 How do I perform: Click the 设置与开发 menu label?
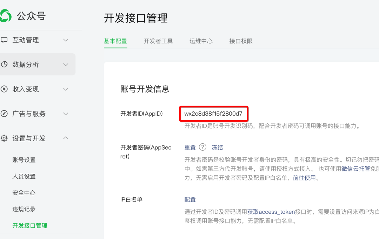coord(29,138)
